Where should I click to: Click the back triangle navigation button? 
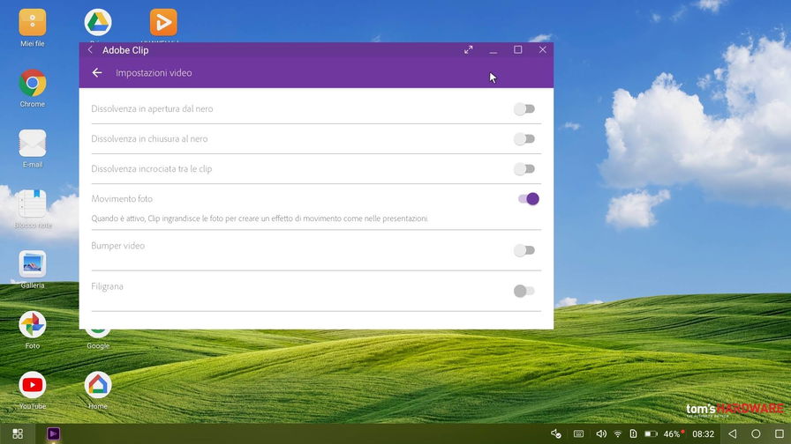tap(733, 433)
